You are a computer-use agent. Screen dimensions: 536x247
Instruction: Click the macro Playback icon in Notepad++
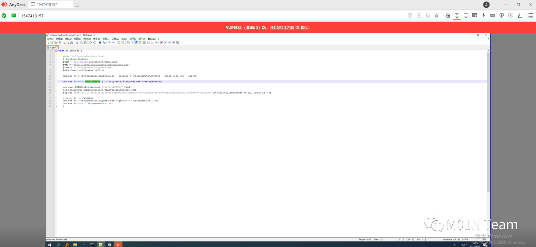pos(170,42)
